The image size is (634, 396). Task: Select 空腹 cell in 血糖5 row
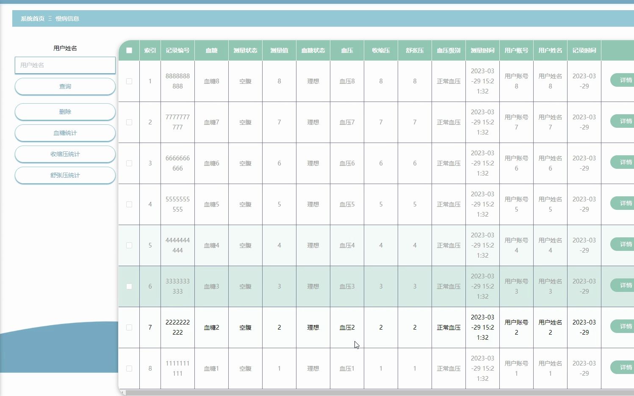245,204
